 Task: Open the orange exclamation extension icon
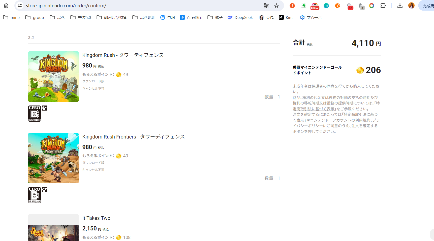[292, 6]
